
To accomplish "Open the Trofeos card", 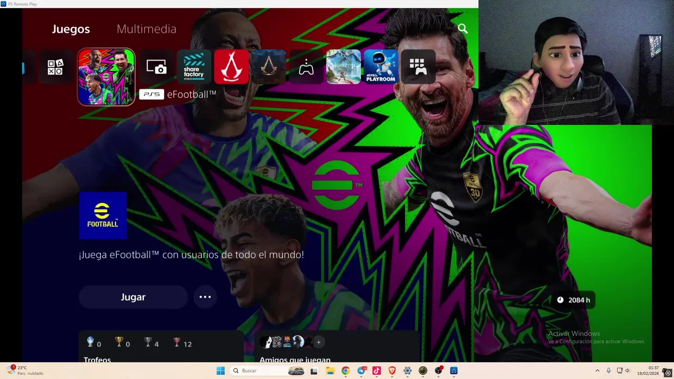I will tap(161, 347).
